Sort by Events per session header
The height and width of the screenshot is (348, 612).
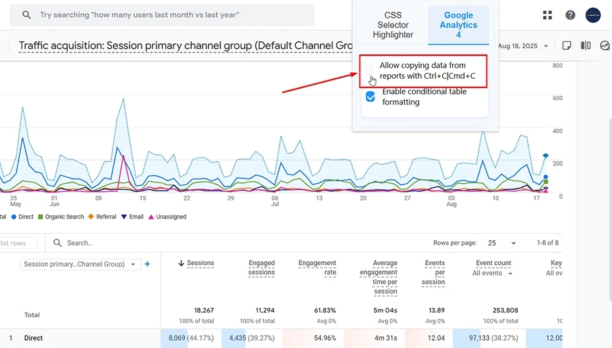(433, 272)
